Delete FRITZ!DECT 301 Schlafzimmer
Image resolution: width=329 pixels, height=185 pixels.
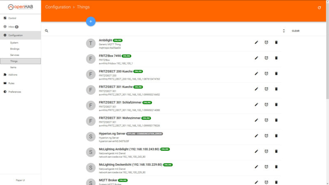(276, 104)
